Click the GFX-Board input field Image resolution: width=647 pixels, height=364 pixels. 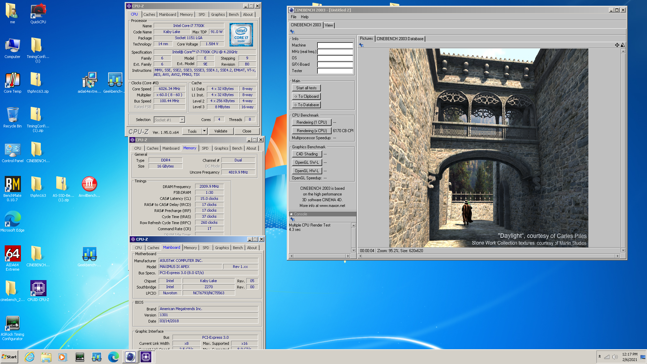(x=335, y=64)
